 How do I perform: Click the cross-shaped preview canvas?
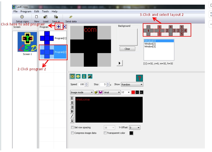coord(91,46)
